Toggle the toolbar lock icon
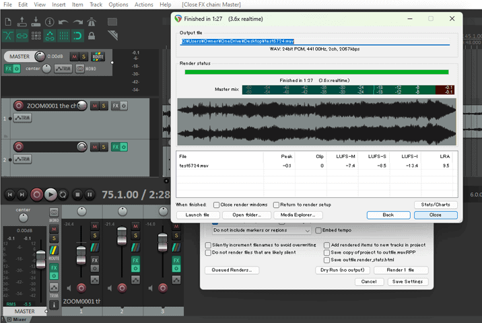482x323 pixels. [92, 36]
